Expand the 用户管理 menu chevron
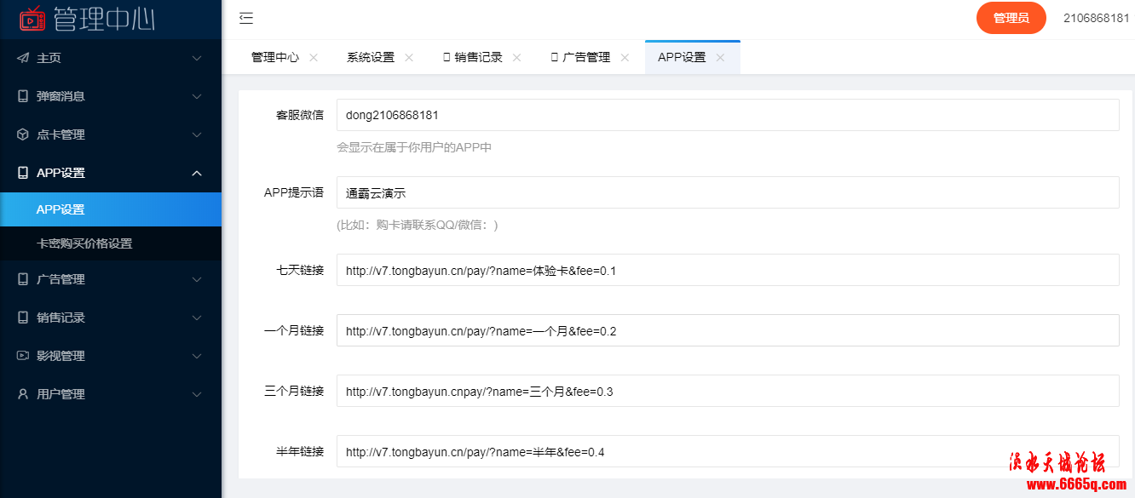 tap(197, 394)
